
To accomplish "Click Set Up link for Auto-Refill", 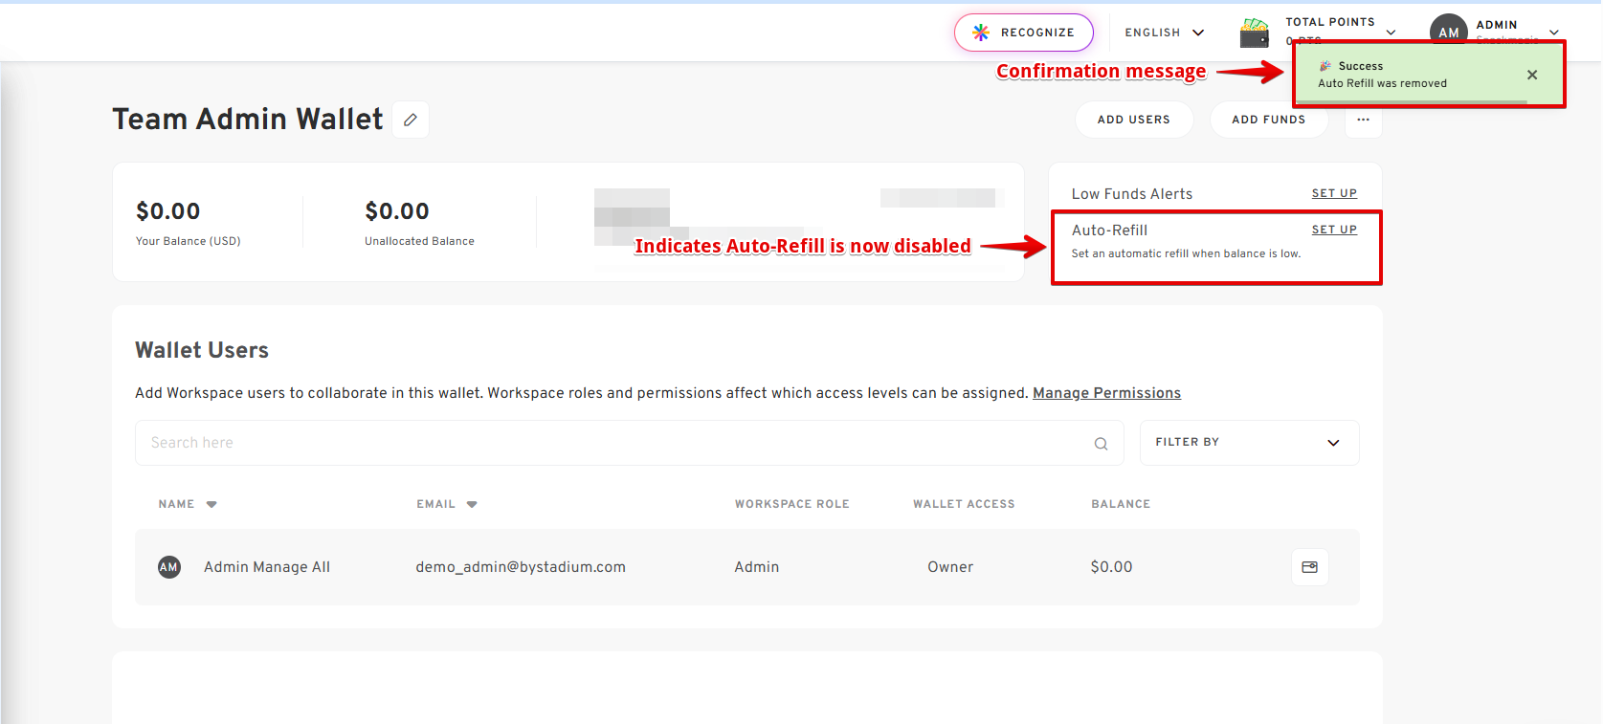I will [1334, 230].
